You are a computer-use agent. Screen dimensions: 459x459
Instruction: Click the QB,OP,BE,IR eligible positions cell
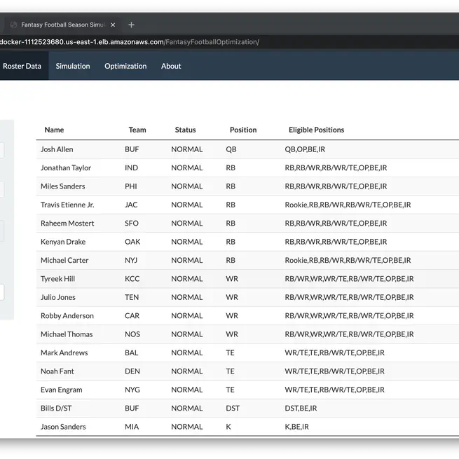coord(305,149)
